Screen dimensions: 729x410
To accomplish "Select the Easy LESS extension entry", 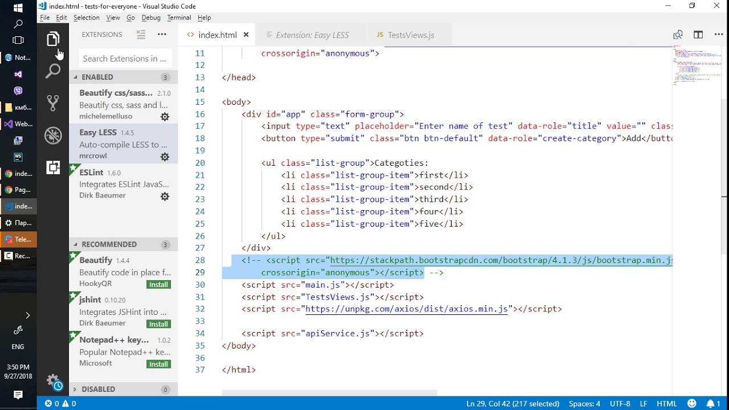I will point(123,144).
